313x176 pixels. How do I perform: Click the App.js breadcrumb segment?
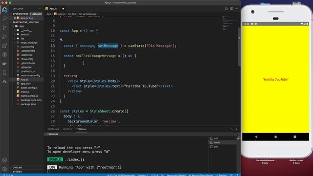coord(61,14)
